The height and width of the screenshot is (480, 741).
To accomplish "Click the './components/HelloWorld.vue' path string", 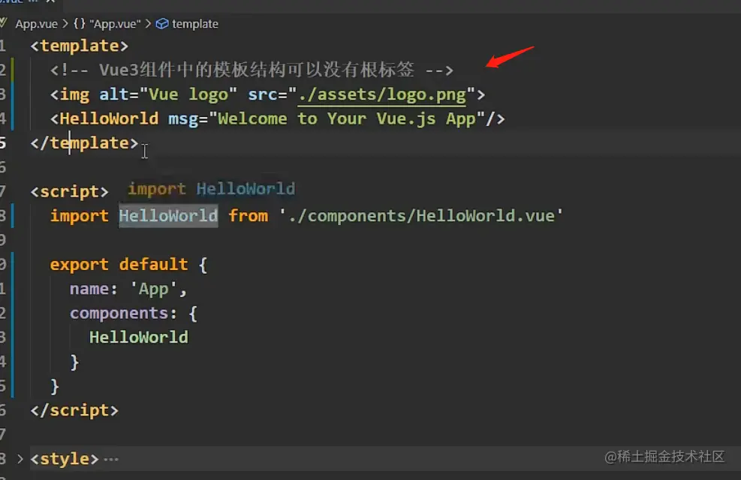I will pos(420,216).
